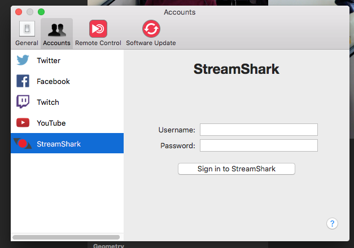This screenshot has width=354, height=248.
Task: Switch to the General tab label
Action: (27, 43)
